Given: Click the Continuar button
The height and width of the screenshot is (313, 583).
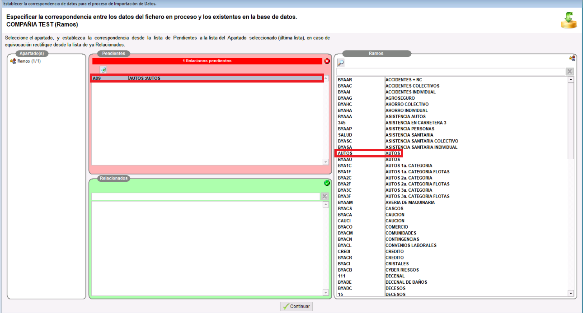Looking at the screenshot, I should [296, 306].
